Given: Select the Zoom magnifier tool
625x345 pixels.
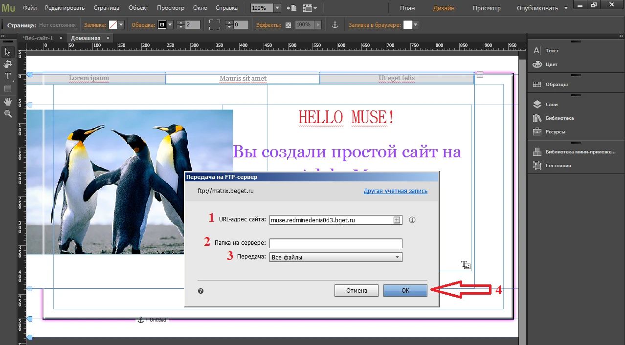Looking at the screenshot, I should [8, 114].
